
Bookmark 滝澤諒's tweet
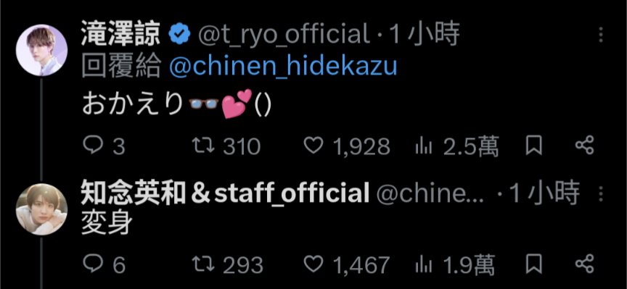(534, 146)
